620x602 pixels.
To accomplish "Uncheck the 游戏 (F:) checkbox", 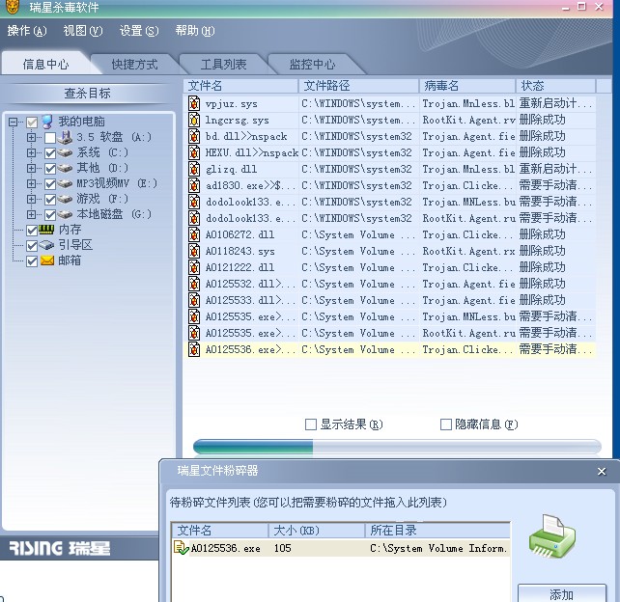I will (50, 200).
